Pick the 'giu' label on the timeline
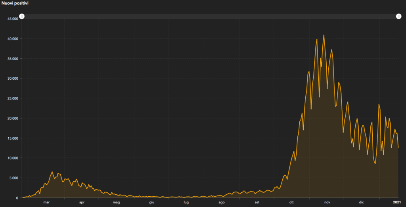Viewport: 406px width, 207px height. (x=151, y=202)
